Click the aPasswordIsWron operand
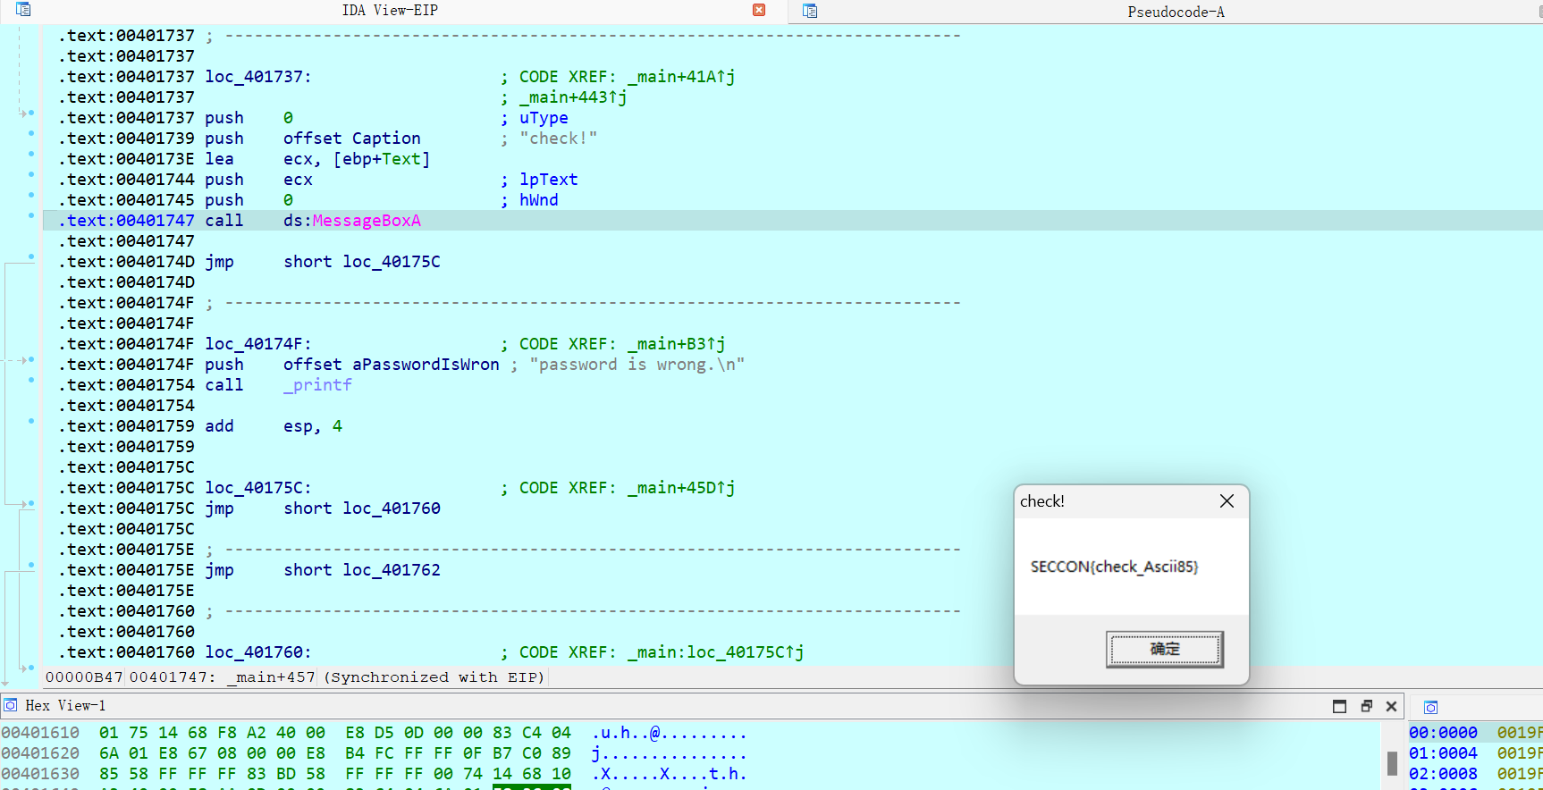The width and height of the screenshot is (1543, 790). point(426,365)
